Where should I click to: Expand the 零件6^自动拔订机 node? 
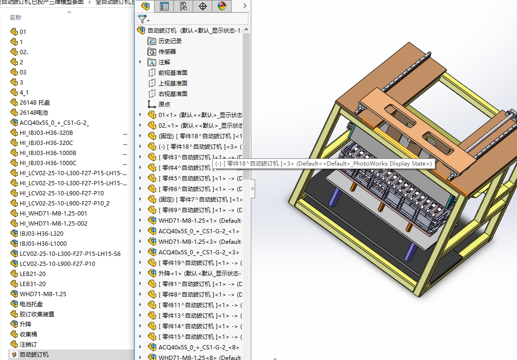tap(140, 188)
